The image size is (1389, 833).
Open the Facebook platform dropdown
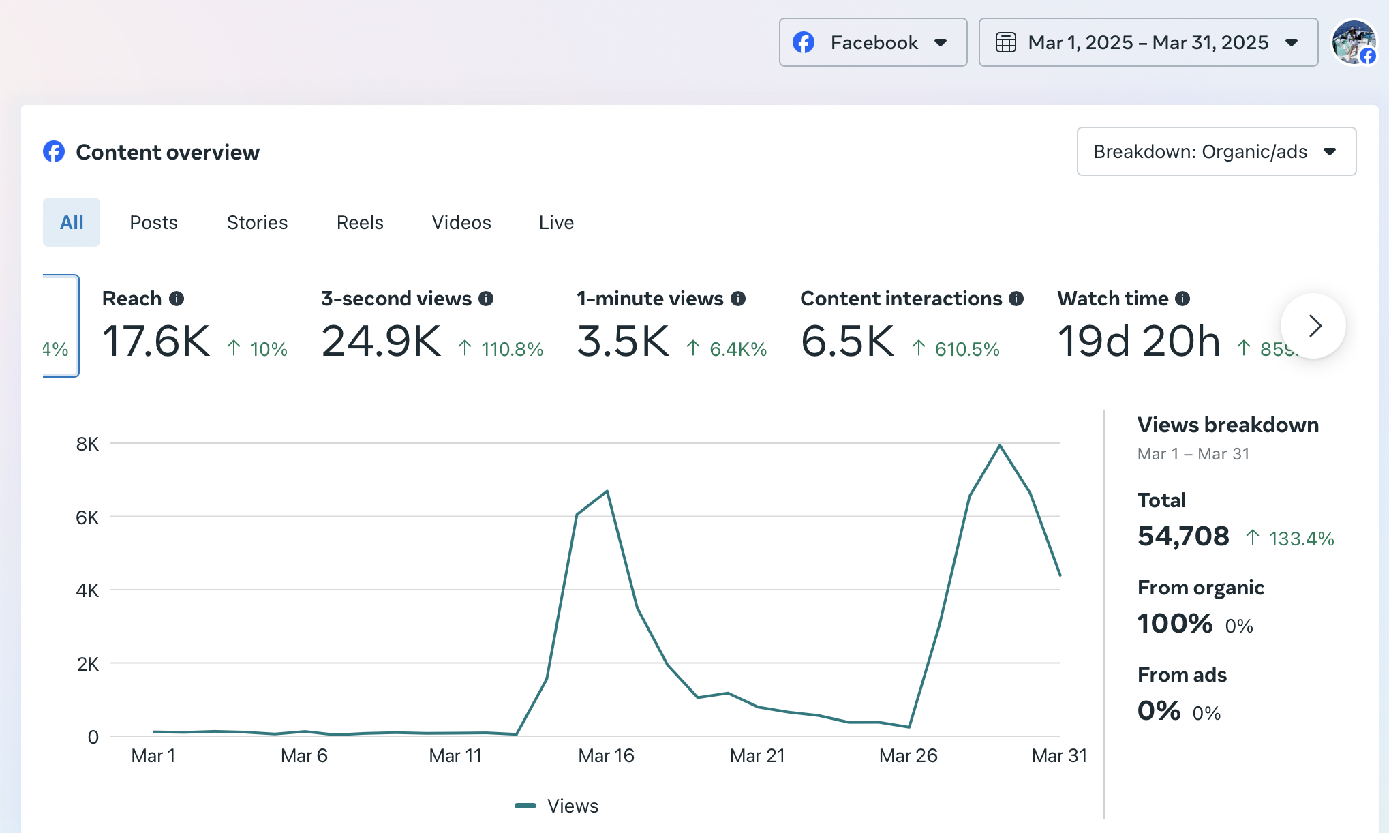click(873, 42)
